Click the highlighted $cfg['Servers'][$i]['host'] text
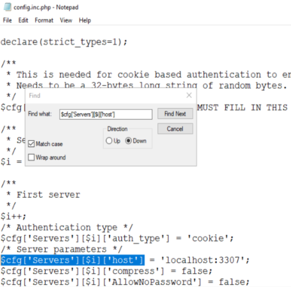The height and width of the screenshot is (287, 291). point(73,260)
